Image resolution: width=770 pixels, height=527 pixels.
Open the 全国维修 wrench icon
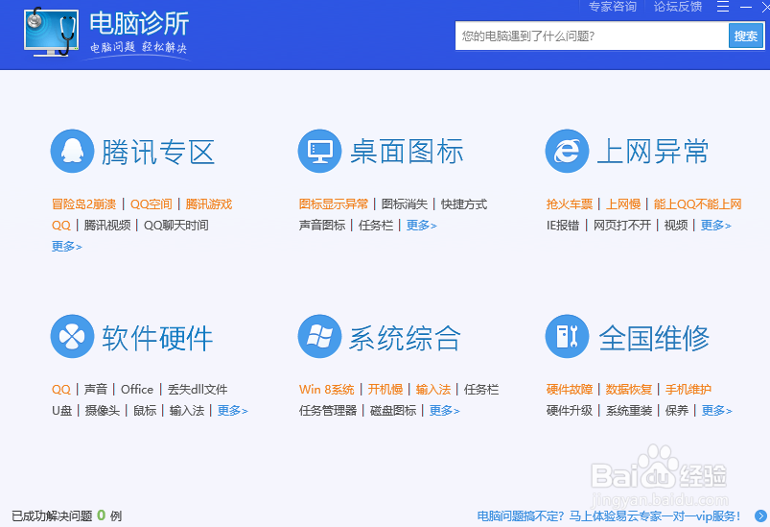pos(567,336)
